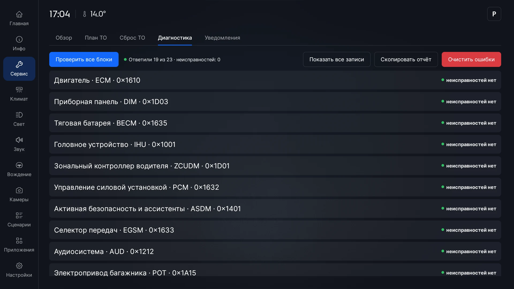Select Аудиосистема AUD 0x1212 row
Image resolution: width=514 pixels, height=289 pixels.
tap(275, 251)
